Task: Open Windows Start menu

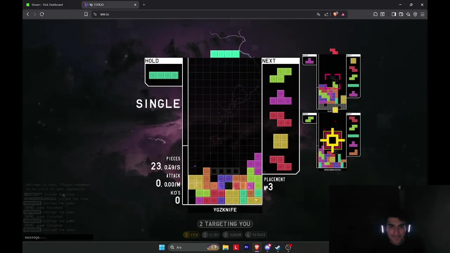Action: pos(162,247)
